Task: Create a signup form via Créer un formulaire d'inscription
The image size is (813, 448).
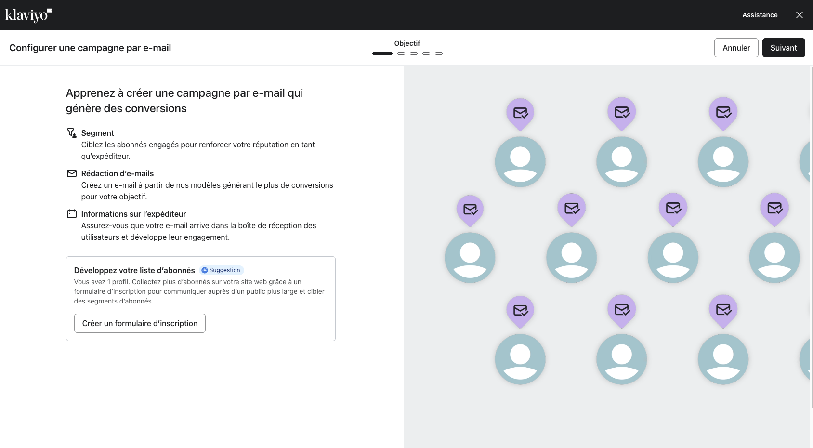Action: tap(140, 323)
